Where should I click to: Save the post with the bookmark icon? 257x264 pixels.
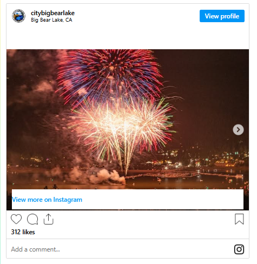point(239,219)
